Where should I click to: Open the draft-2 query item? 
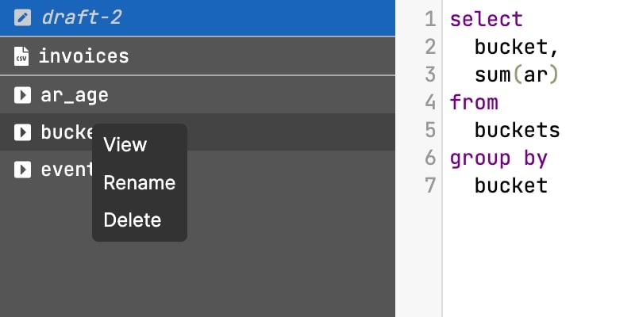click(x=197, y=17)
